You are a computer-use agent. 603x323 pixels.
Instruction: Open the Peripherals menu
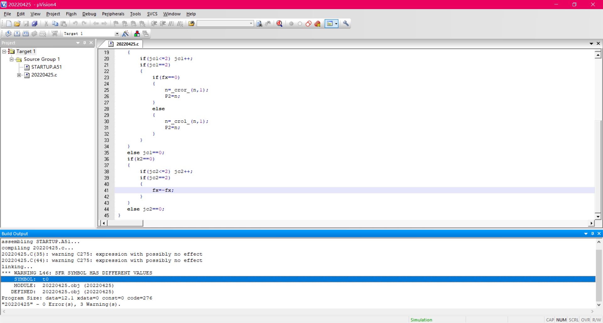point(113,14)
